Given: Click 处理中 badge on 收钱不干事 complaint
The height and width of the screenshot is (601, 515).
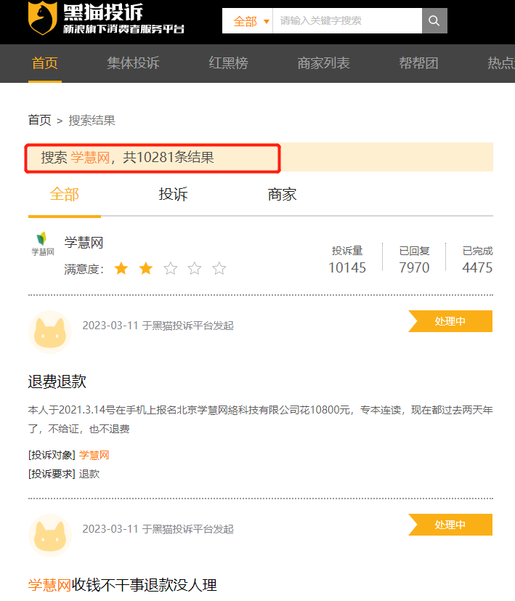Looking at the screenshot, I should click(x=450, y=525).
